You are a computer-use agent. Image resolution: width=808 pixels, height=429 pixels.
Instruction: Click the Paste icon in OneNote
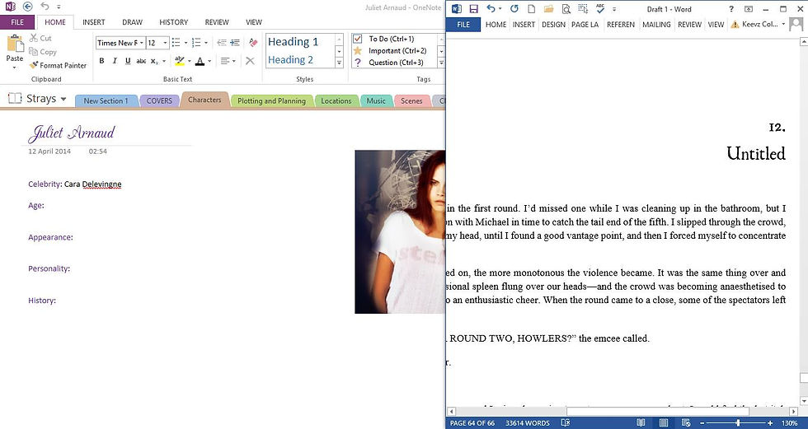coord(15,44)
